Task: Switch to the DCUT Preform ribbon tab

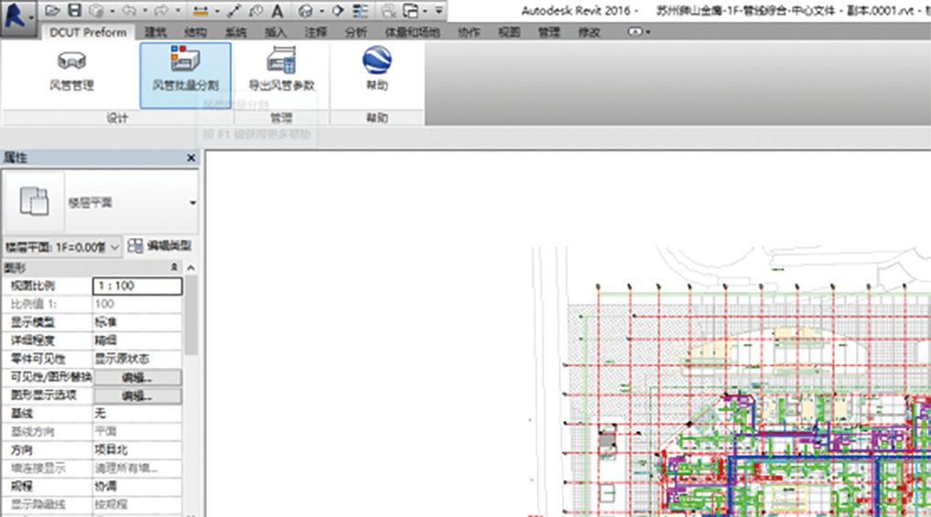Action: point(88,32)
